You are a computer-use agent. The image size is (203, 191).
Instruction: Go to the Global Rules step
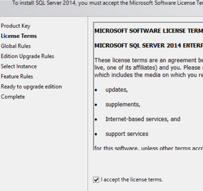16,46
